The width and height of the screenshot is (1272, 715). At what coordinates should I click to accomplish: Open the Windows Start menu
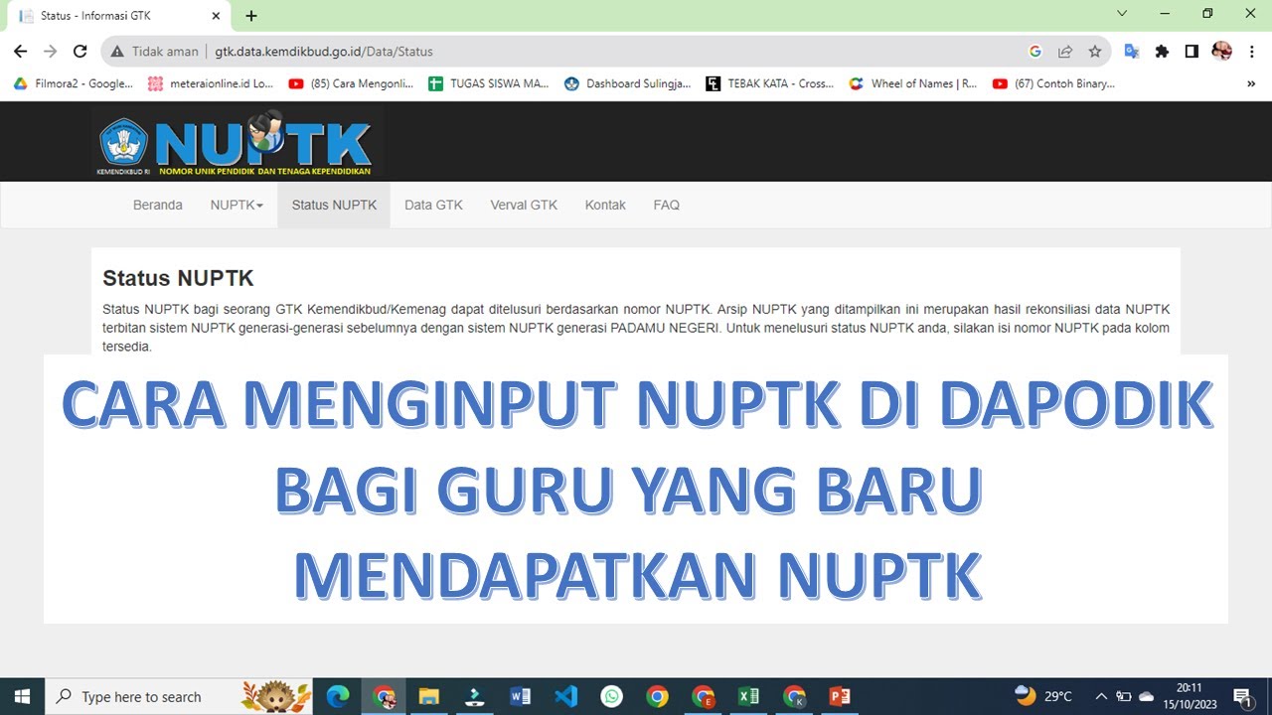click(x=22, y=696)
